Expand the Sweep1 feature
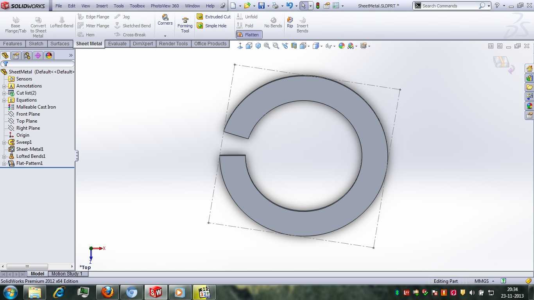The height and width of the screenshot is (300, 534). point(4,142)
